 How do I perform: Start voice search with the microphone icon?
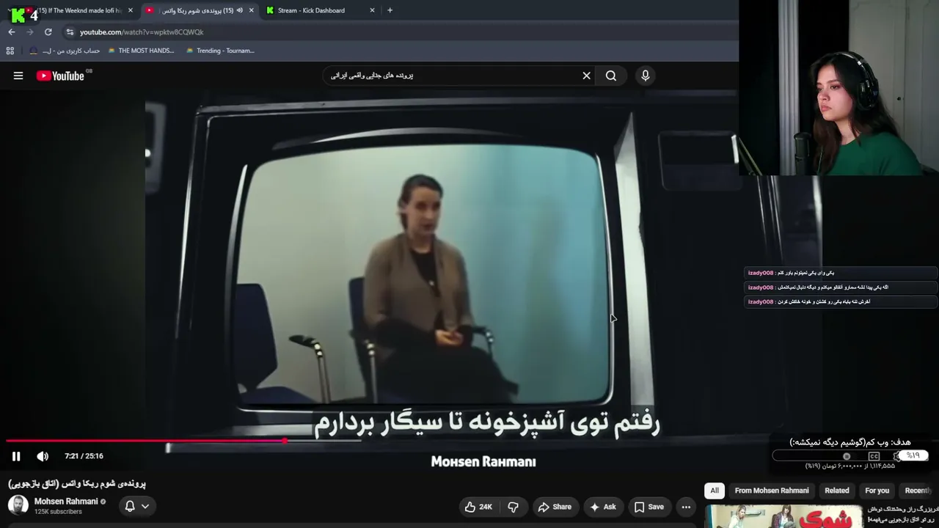[x=646, y=76]
